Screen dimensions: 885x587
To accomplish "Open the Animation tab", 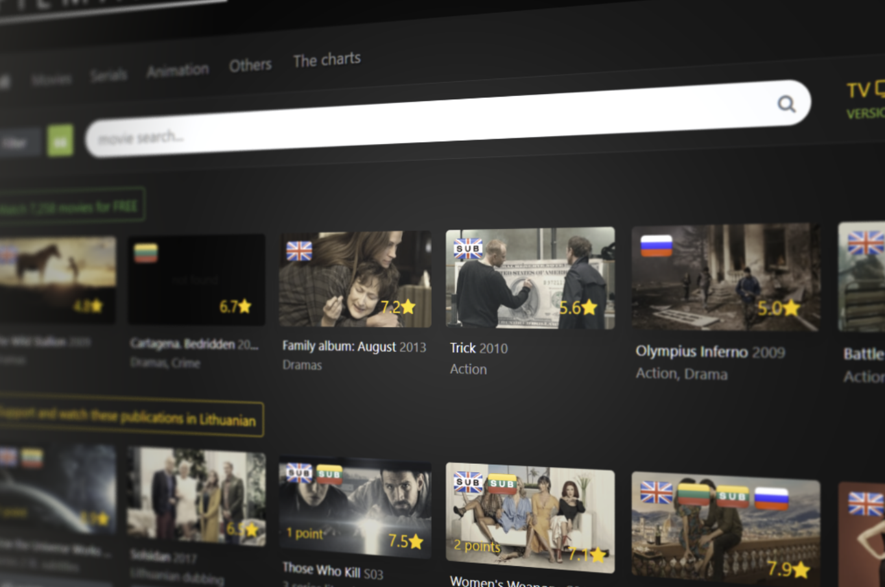I will (178, 70).
